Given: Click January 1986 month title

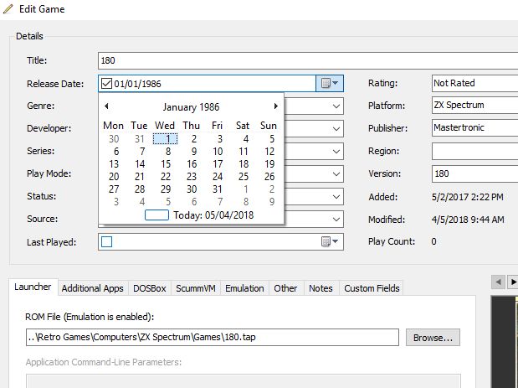Looking at the screenshot, I should coord(191,106).
